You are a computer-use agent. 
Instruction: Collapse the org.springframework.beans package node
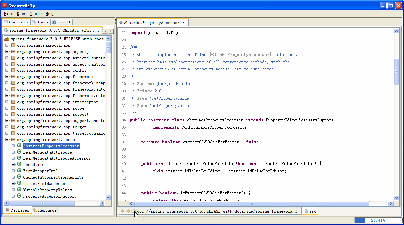7,140
